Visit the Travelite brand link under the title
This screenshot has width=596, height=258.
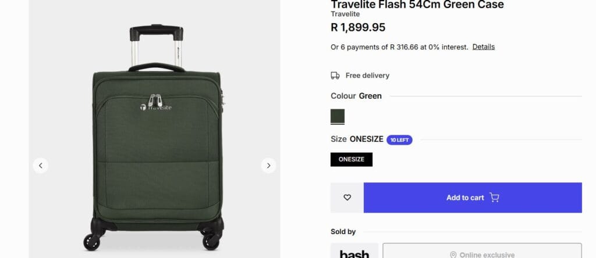(x=345, y=14)
